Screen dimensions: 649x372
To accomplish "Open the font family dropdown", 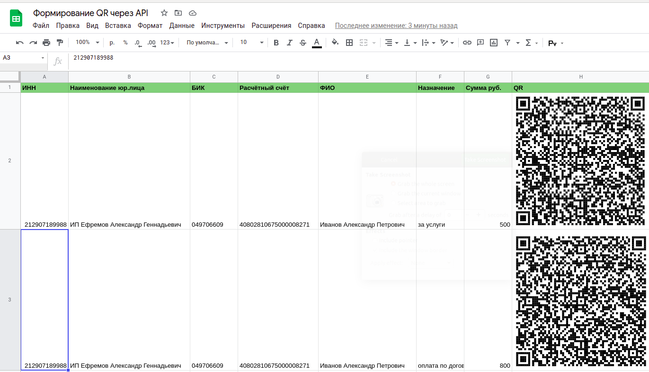I will coord(207,43).
